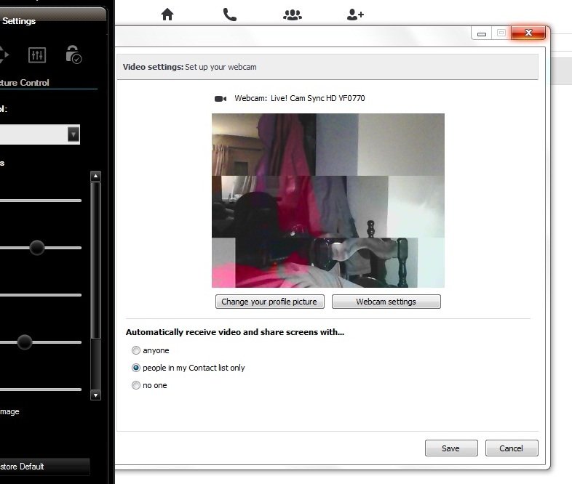Click the second slider knob in settings panel
Image resolution: width=572 pixels, height=484 pixels.
click(x=37, y=248)
